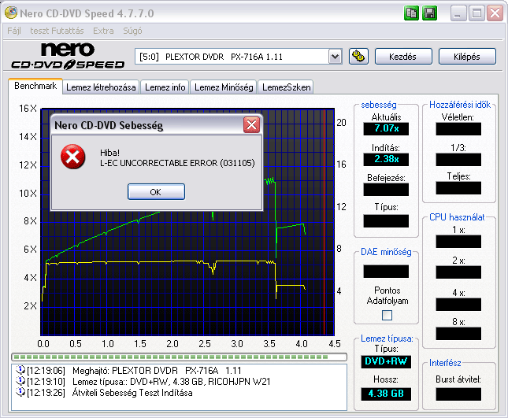This screenshot has height=418, width=508.
Task: Click the DVD+RW disc type value
Action: (x=386, y=361)
